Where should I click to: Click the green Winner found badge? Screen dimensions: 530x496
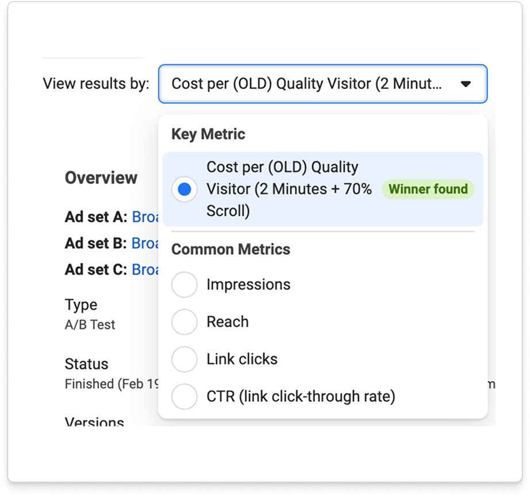pos(428,189)
